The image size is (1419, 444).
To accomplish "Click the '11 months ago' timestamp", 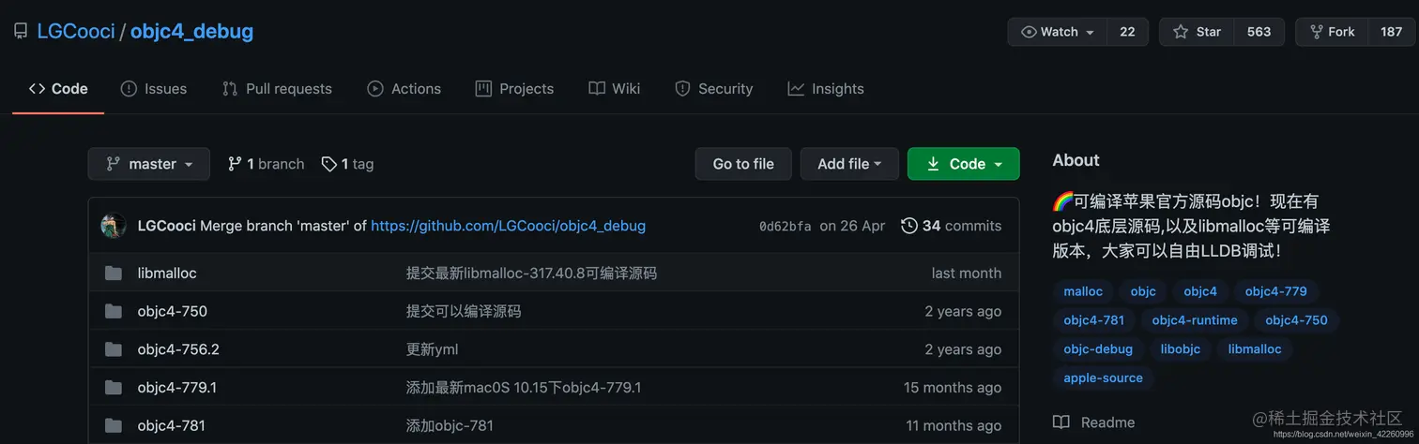I will pos(954,425).
